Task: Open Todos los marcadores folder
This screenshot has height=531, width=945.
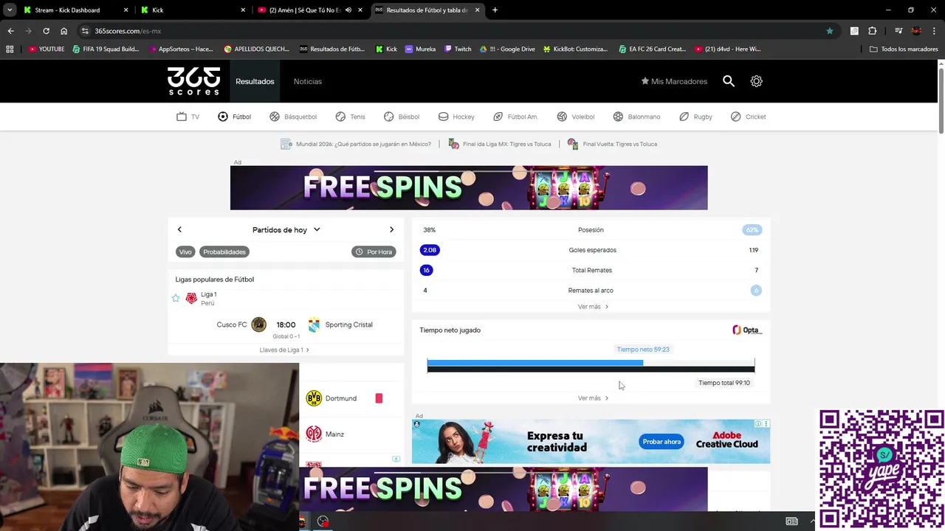Action: (904, 49)
